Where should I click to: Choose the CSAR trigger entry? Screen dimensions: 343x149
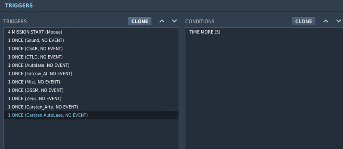[35, 49]
